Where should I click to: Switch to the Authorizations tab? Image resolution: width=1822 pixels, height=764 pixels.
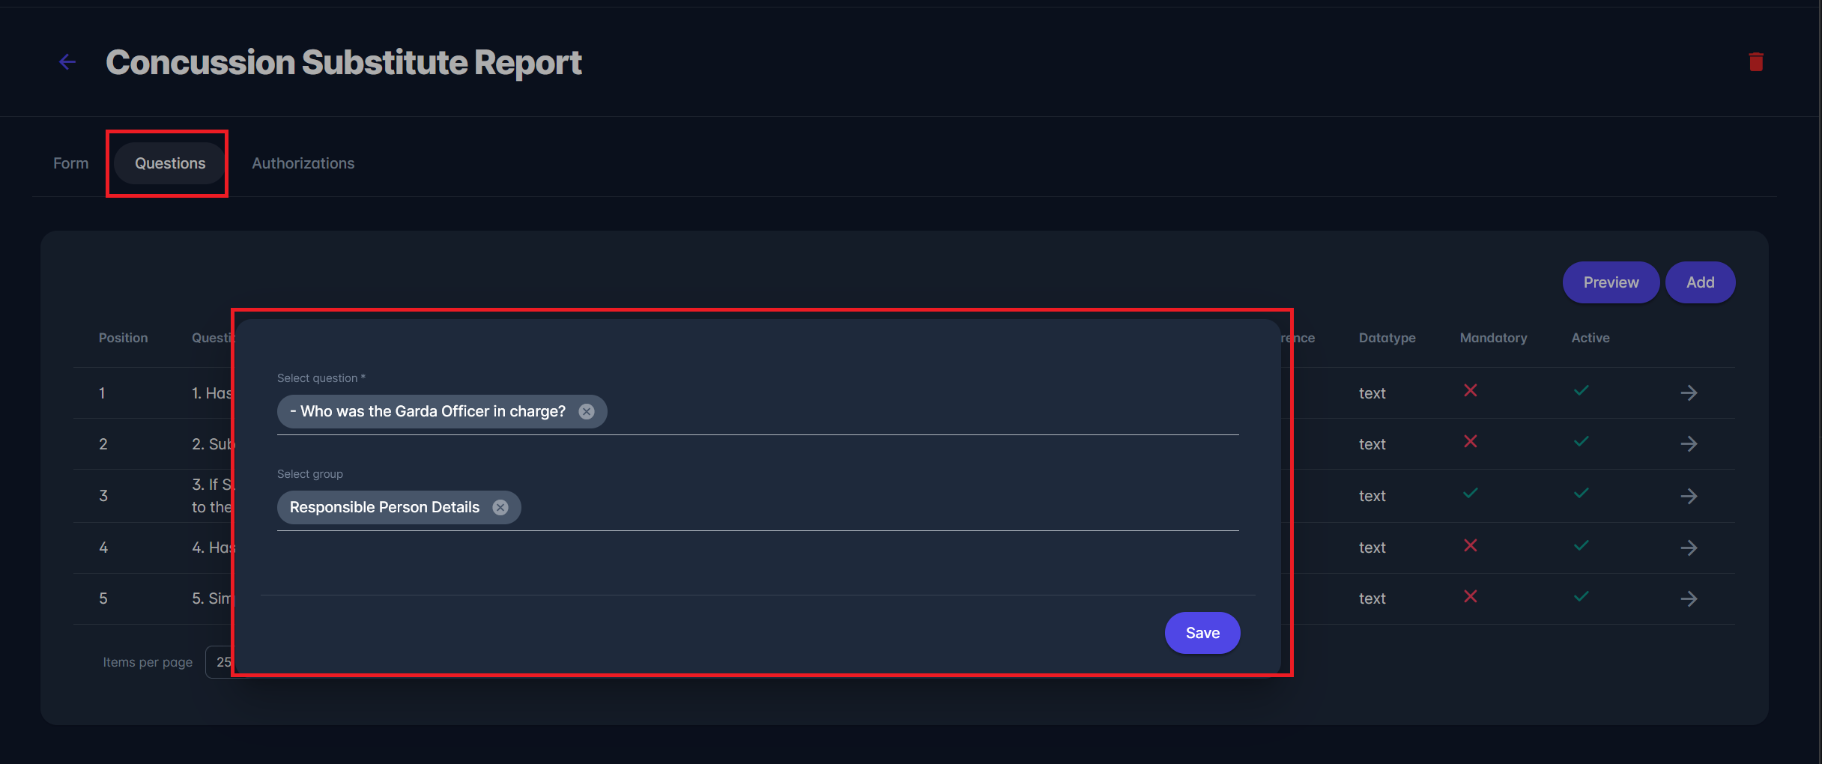tap(303, 163)
